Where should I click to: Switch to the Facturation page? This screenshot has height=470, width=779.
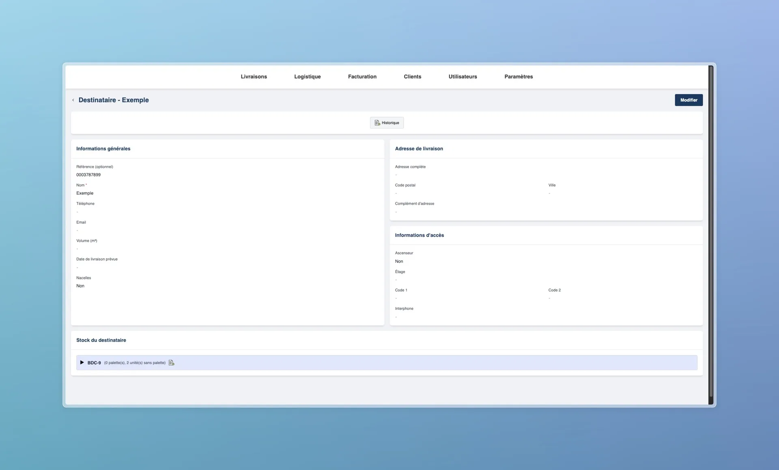[x=362, y=77]
